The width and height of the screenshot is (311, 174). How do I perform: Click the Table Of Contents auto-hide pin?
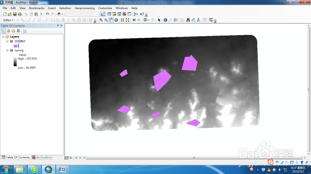click(58, 25)
